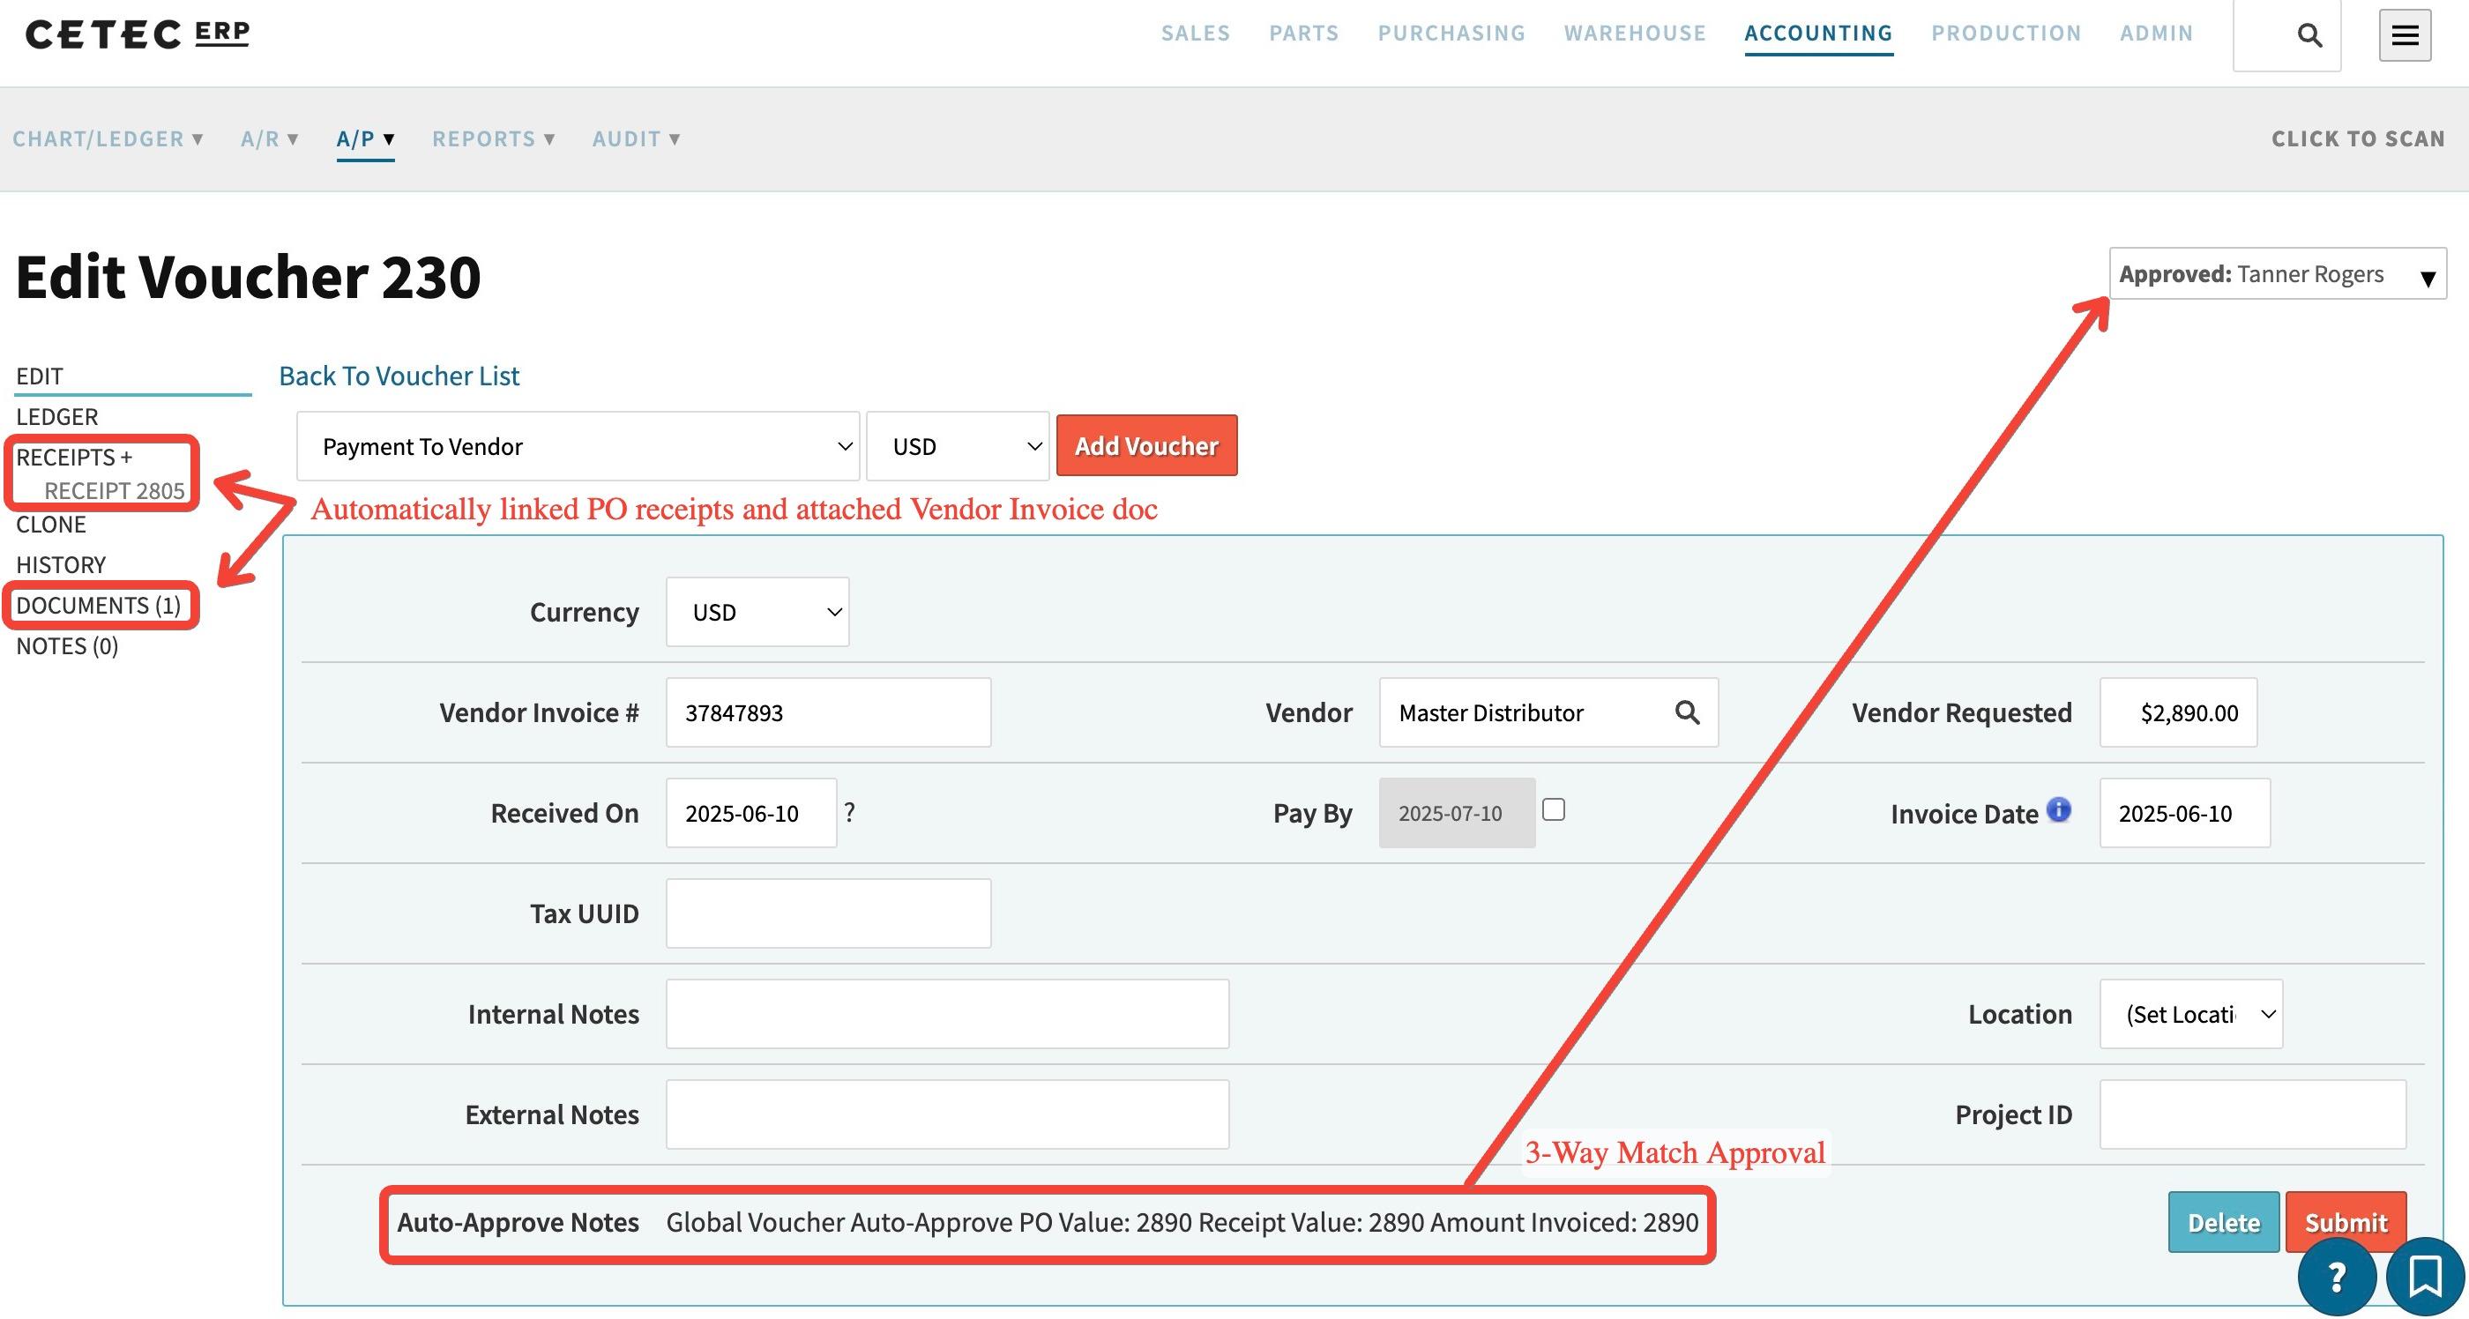The width and height of the screenshot is (2469, 1319).
Task: Open Documents (1) sidebar tab
Action: tap(99, 606)
